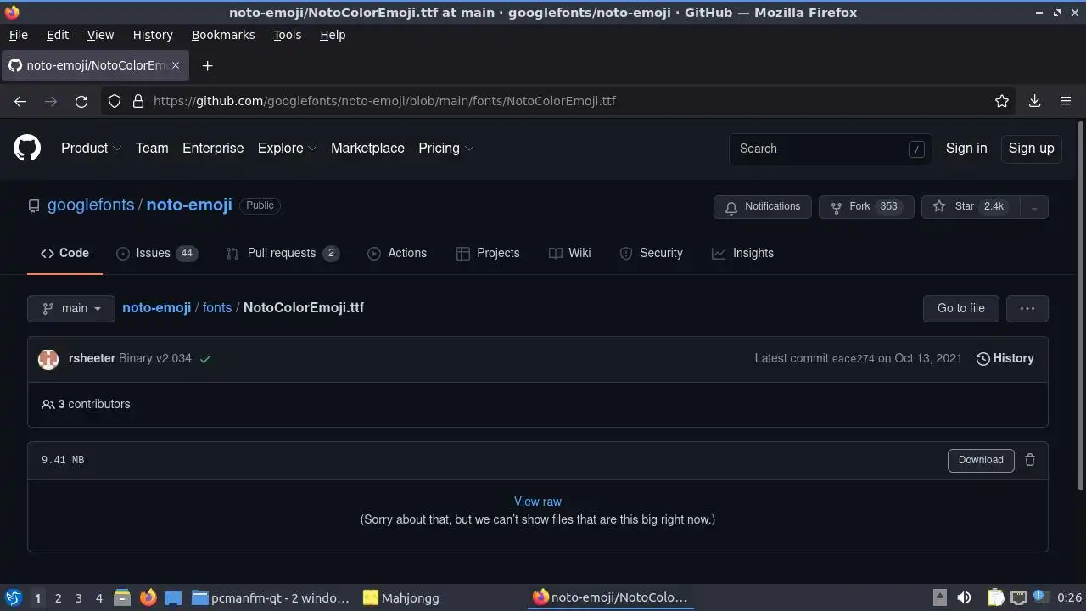Click the green commit status checkmark
This screenshot has height=611, width=1086.
(x=205, y=359)
